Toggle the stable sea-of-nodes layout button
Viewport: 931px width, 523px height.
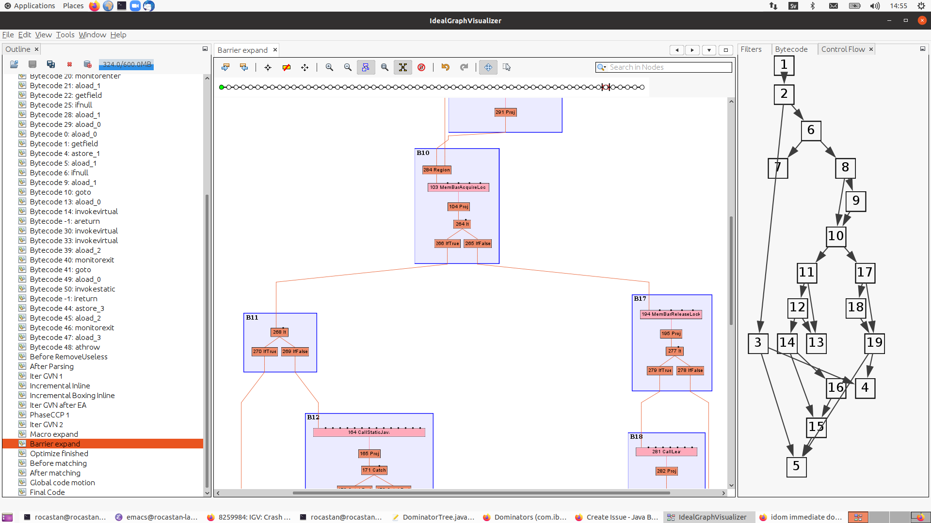pyautogui.click(x=402, y=67)
